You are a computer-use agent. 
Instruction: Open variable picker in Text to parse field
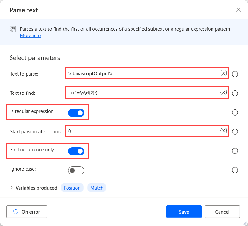point(223,73)
